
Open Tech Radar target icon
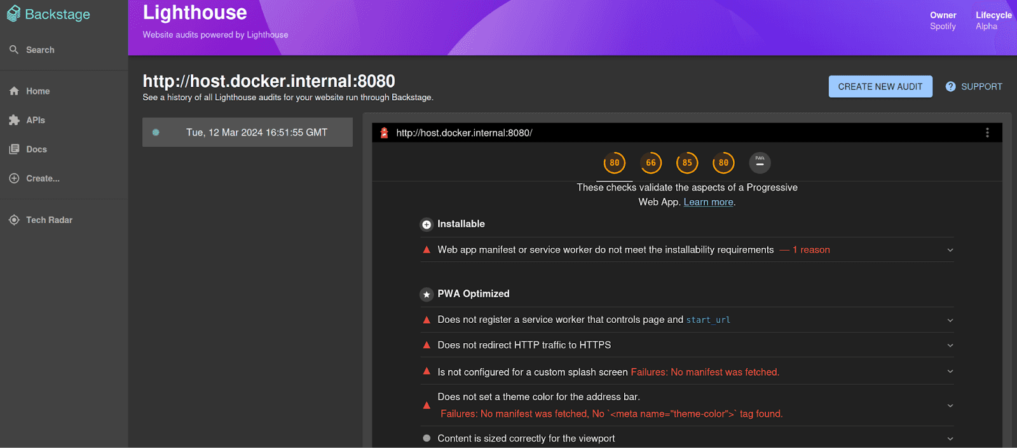coord(14,220)
